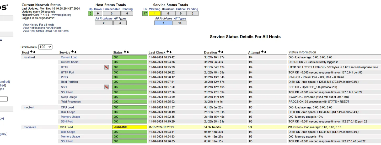
Task: Click the service All Types count 18
Action: click(180, 23)
